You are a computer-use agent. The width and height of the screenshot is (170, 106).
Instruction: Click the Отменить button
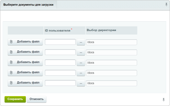[36, 99]
